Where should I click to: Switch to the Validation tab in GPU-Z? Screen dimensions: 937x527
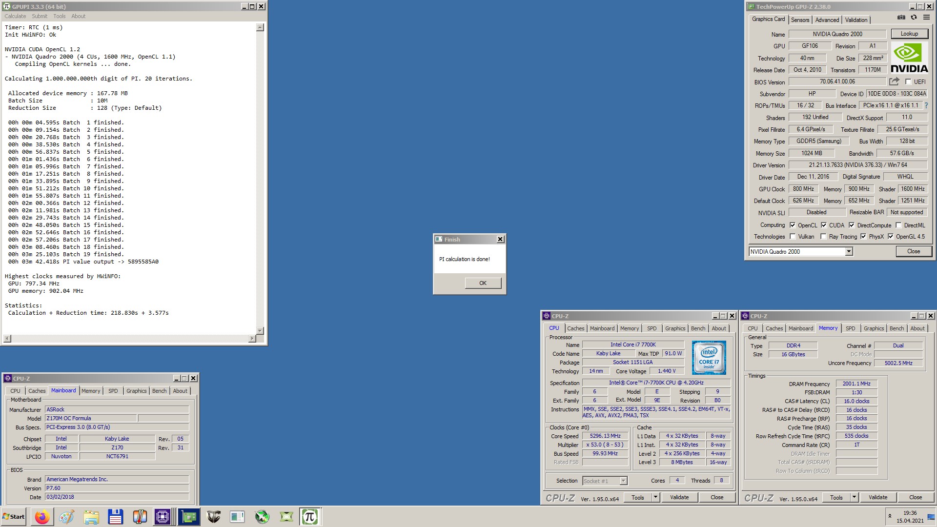(x=856, y=20)
